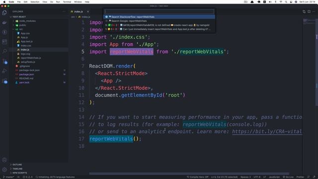
Task: Open App.css in explorer
Action: (25, 33)
